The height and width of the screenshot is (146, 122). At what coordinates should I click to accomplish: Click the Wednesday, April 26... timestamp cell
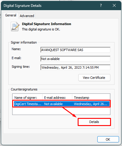[x=90, y=104]
